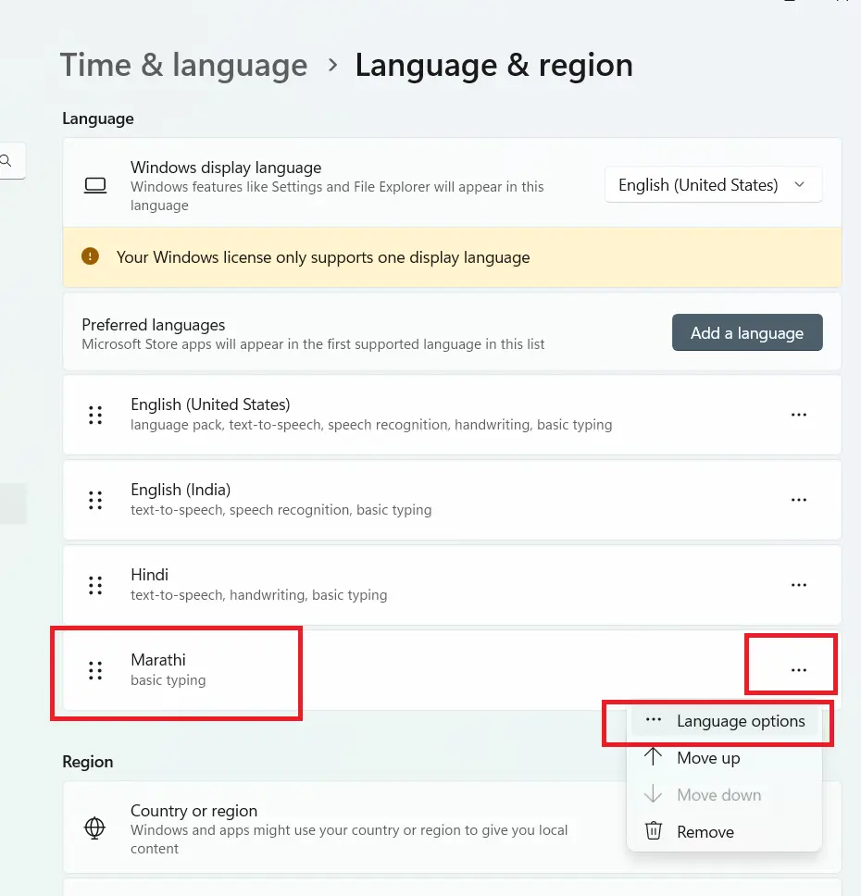This screenshot has height=896, width=861.
Task: Click the drag handle beside Hindi
Action: (x=94, y=585)
